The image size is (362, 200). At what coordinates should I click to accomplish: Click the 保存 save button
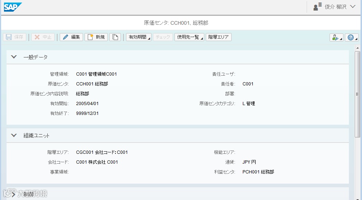15,37
